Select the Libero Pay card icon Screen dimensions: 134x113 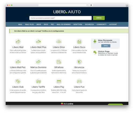(59, 81)
